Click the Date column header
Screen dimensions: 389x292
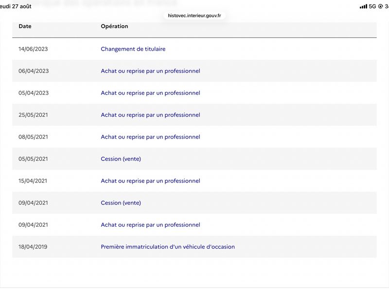click(25, 26)
